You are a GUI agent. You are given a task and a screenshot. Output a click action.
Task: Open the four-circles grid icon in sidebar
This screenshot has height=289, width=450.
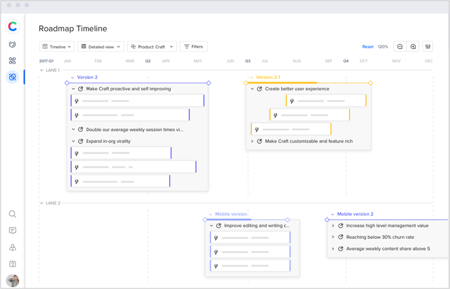click(12, 61)
